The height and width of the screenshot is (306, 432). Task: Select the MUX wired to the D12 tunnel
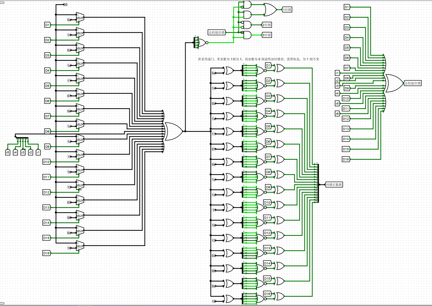[80, 186]
